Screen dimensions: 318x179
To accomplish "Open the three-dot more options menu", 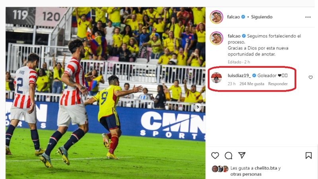I will 308,17.
